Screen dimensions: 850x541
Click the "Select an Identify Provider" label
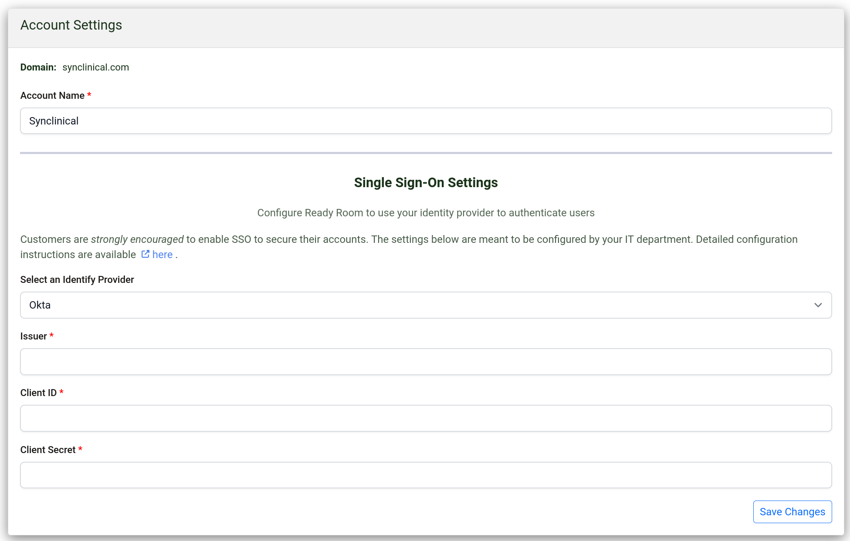point(77,279)
